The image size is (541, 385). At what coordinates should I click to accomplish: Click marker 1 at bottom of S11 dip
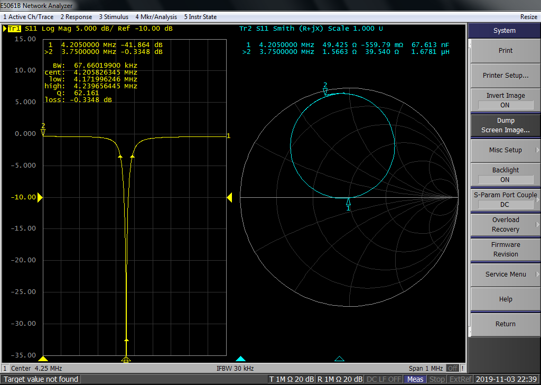(x=126, y=359)
